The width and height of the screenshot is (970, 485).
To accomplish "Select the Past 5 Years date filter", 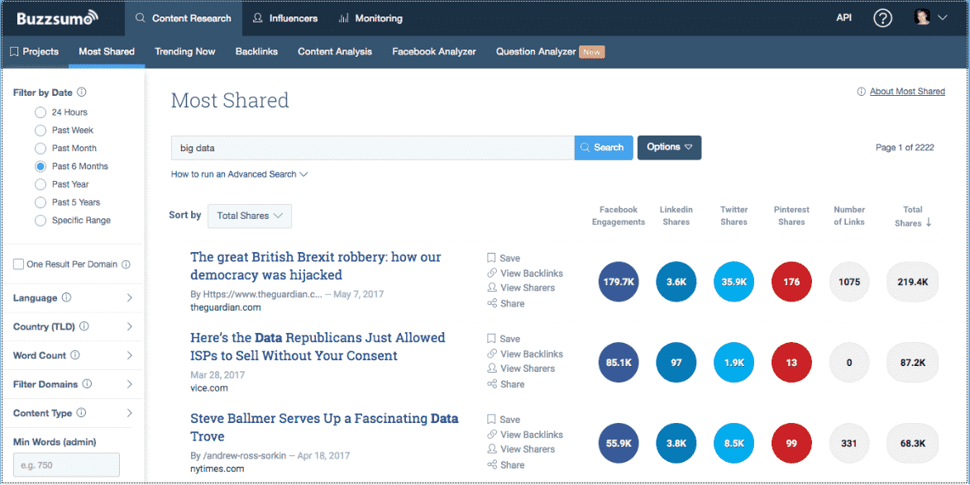I will coord(41,202).
